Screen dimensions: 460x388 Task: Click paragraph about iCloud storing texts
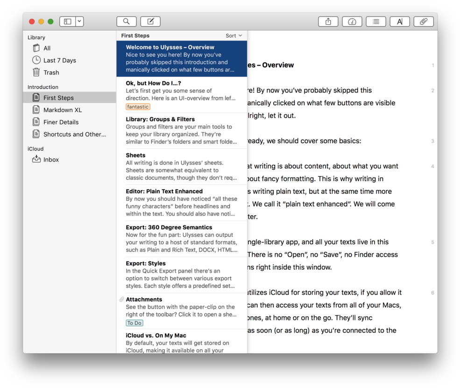[x=324, y=311]
